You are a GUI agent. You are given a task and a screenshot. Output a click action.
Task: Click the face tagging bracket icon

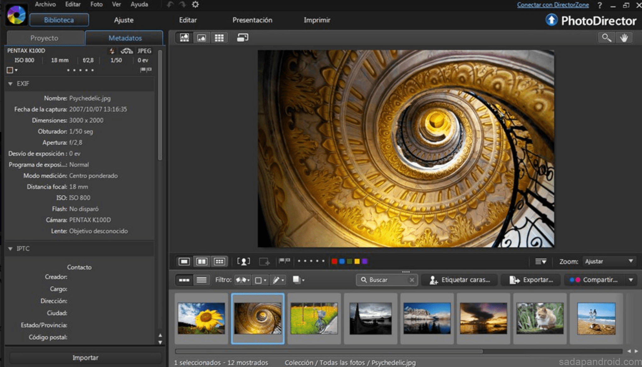(x=243, y=261)
